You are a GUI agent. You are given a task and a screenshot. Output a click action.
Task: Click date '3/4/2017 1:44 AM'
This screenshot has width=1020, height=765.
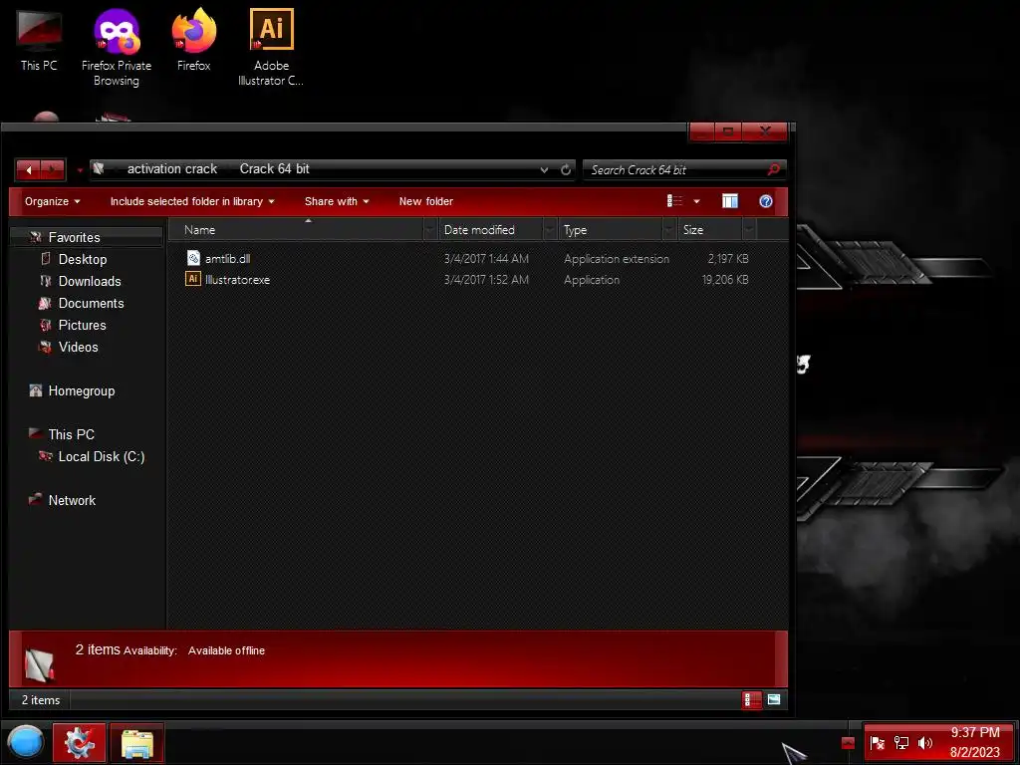(486, 259)
